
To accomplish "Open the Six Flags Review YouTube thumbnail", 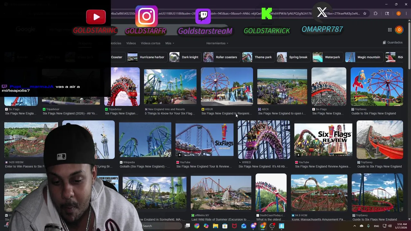I will 323,140.
